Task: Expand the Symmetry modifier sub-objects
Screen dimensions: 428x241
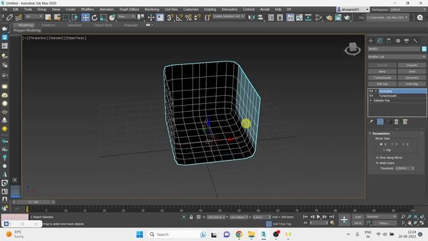Action: [x=376, y=91]
